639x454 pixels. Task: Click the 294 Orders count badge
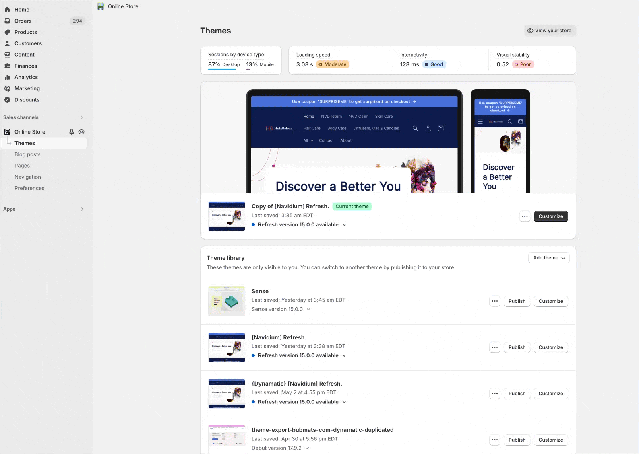tap(78, 21)
